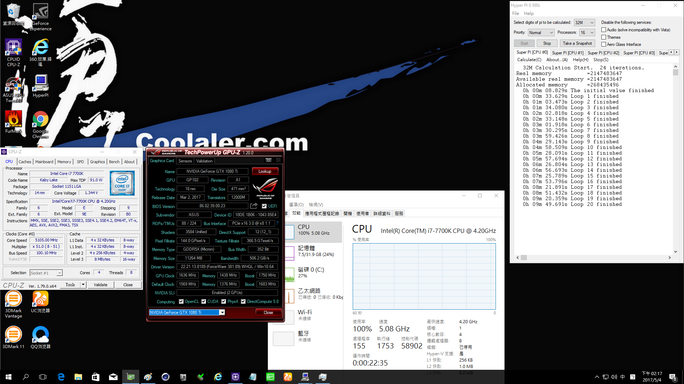Enable Audio service checkbox in Hyper PI

pos(603,30)
